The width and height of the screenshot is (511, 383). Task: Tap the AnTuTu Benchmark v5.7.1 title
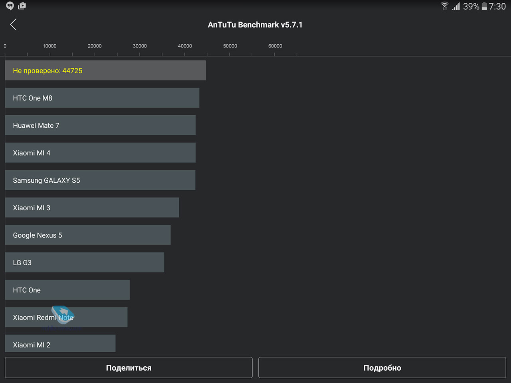255,25
